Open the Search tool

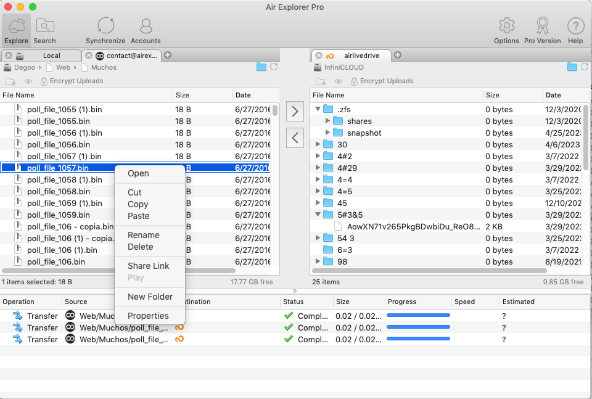[44, 31]
